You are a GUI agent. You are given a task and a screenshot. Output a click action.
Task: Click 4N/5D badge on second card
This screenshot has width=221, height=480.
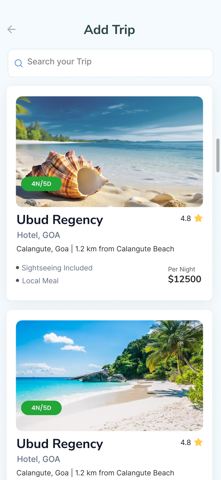click(x=41, y=408)
